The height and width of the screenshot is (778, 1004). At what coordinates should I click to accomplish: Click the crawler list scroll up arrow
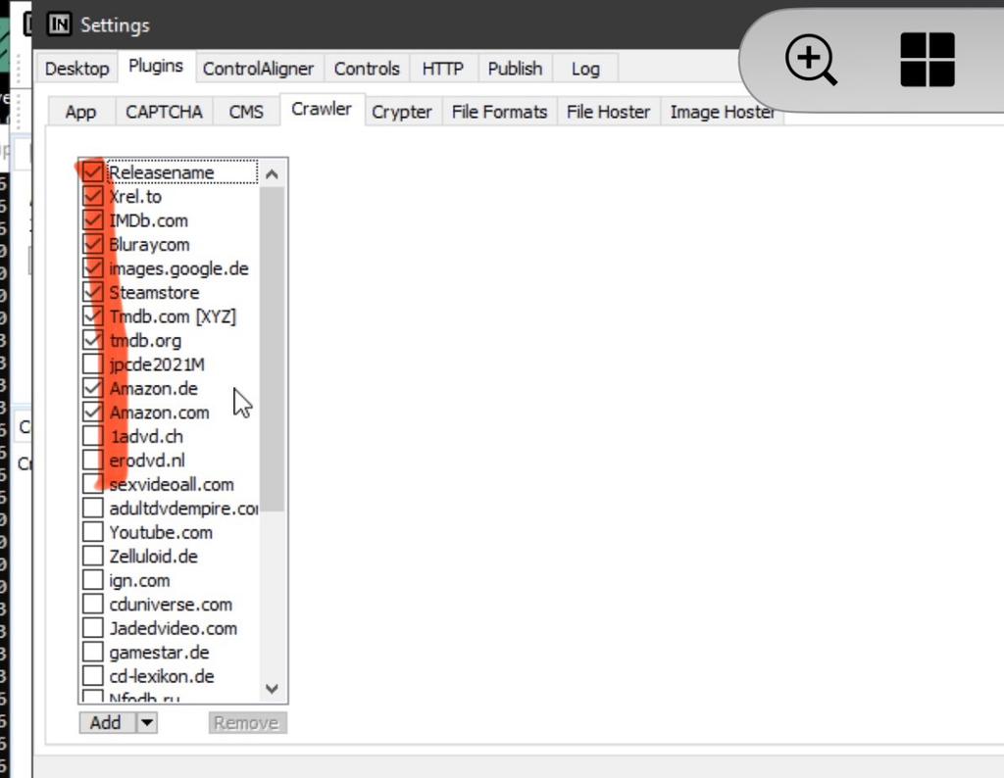click(272, 174)
